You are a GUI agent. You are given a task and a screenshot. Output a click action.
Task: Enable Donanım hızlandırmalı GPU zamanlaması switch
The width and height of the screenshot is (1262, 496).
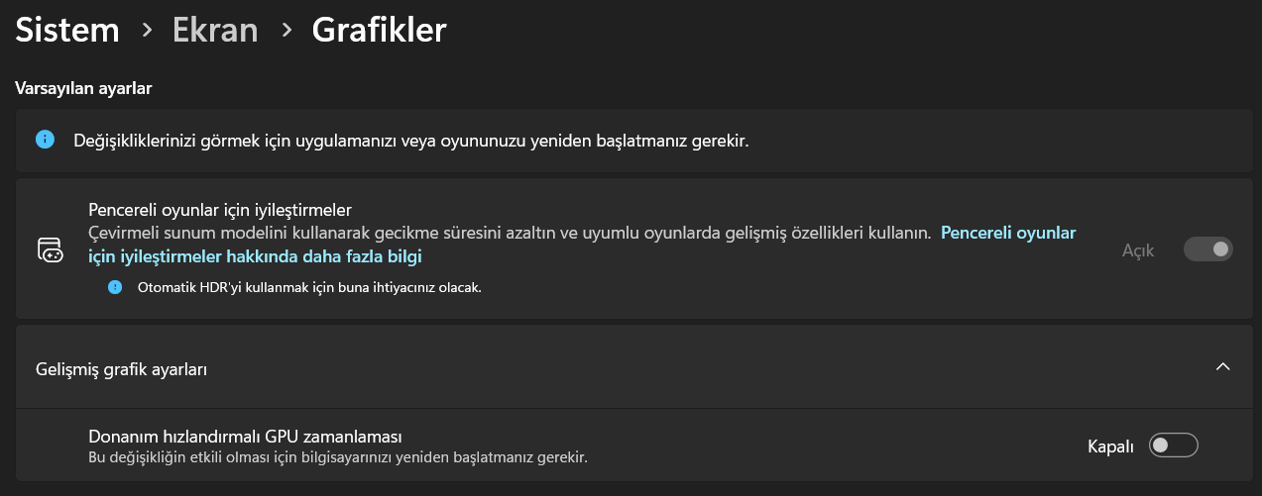tap(1173, 446)
